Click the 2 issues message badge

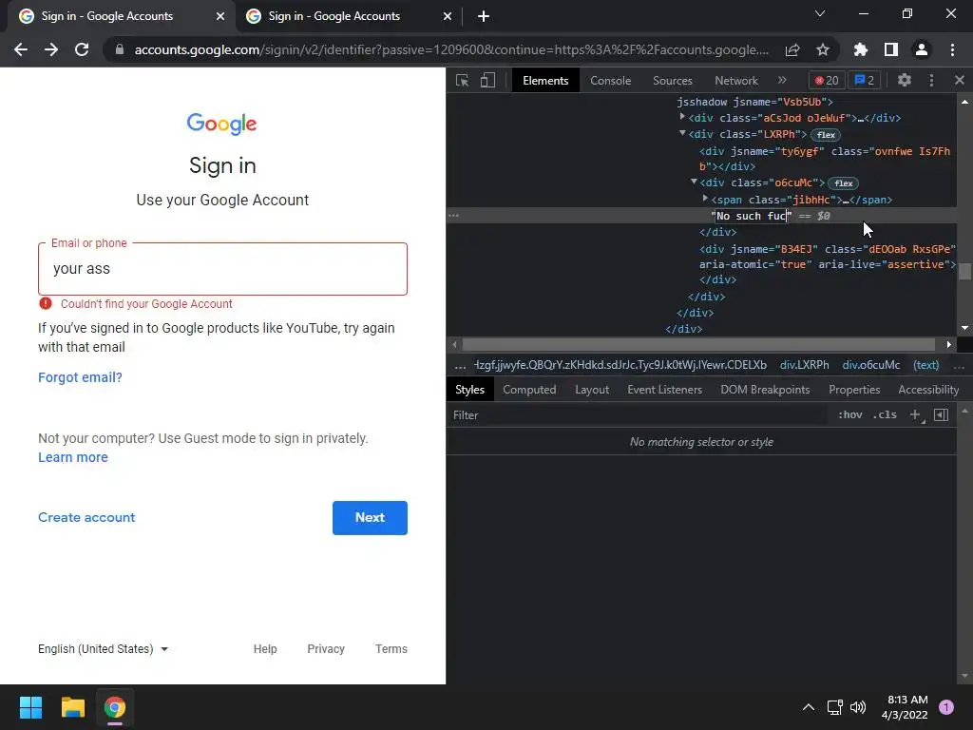pos(865,80)
